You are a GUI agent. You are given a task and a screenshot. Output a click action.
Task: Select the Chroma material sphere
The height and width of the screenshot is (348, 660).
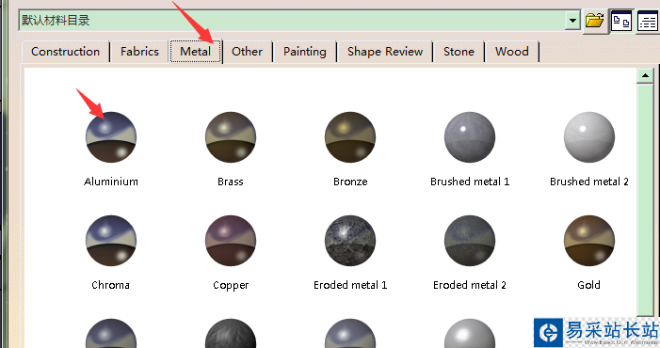(x=111, y=241)
